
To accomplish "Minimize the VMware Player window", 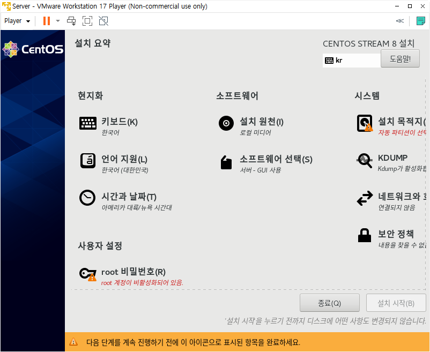I will click(397, 6).
